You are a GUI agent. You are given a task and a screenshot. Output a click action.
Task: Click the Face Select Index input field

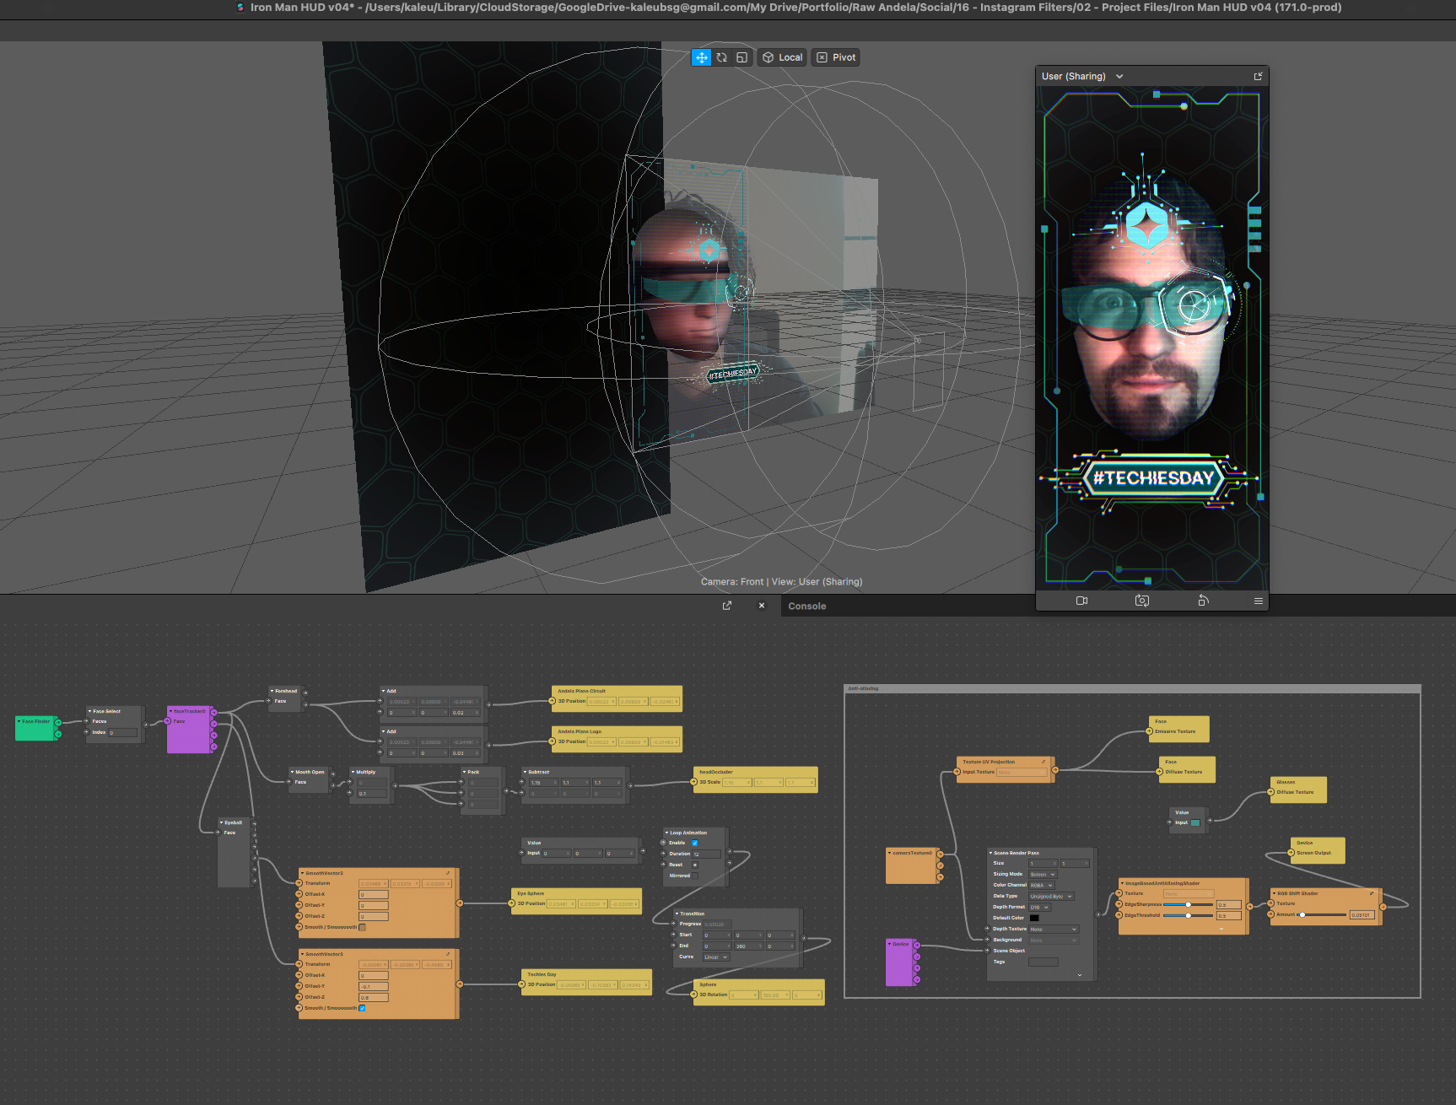point(122,733)
